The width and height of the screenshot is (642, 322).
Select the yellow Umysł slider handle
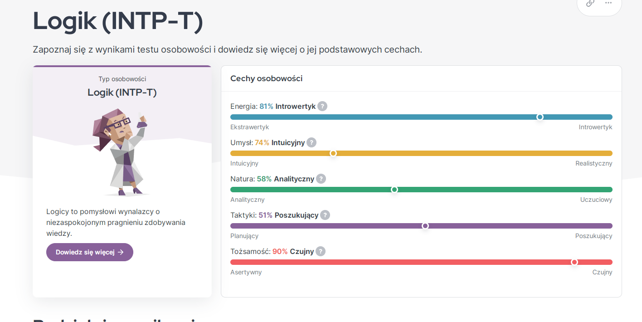(333, 153)
